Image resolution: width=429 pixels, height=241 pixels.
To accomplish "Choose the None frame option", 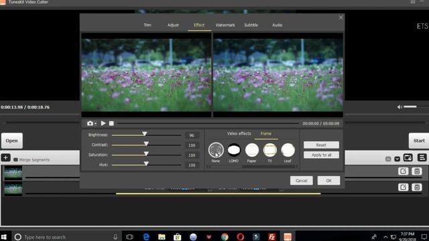I will coord(216,150).
